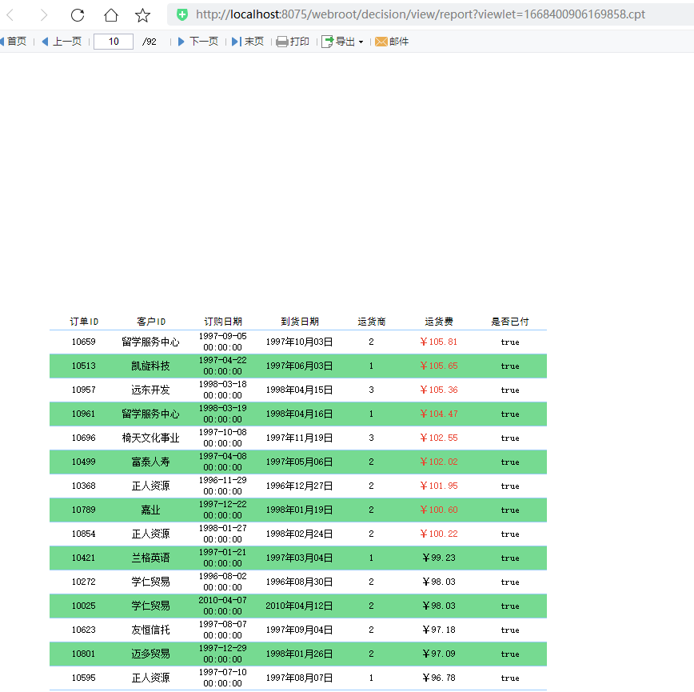
Task: Click the 是否已付 column header
Action: (510, 322)
